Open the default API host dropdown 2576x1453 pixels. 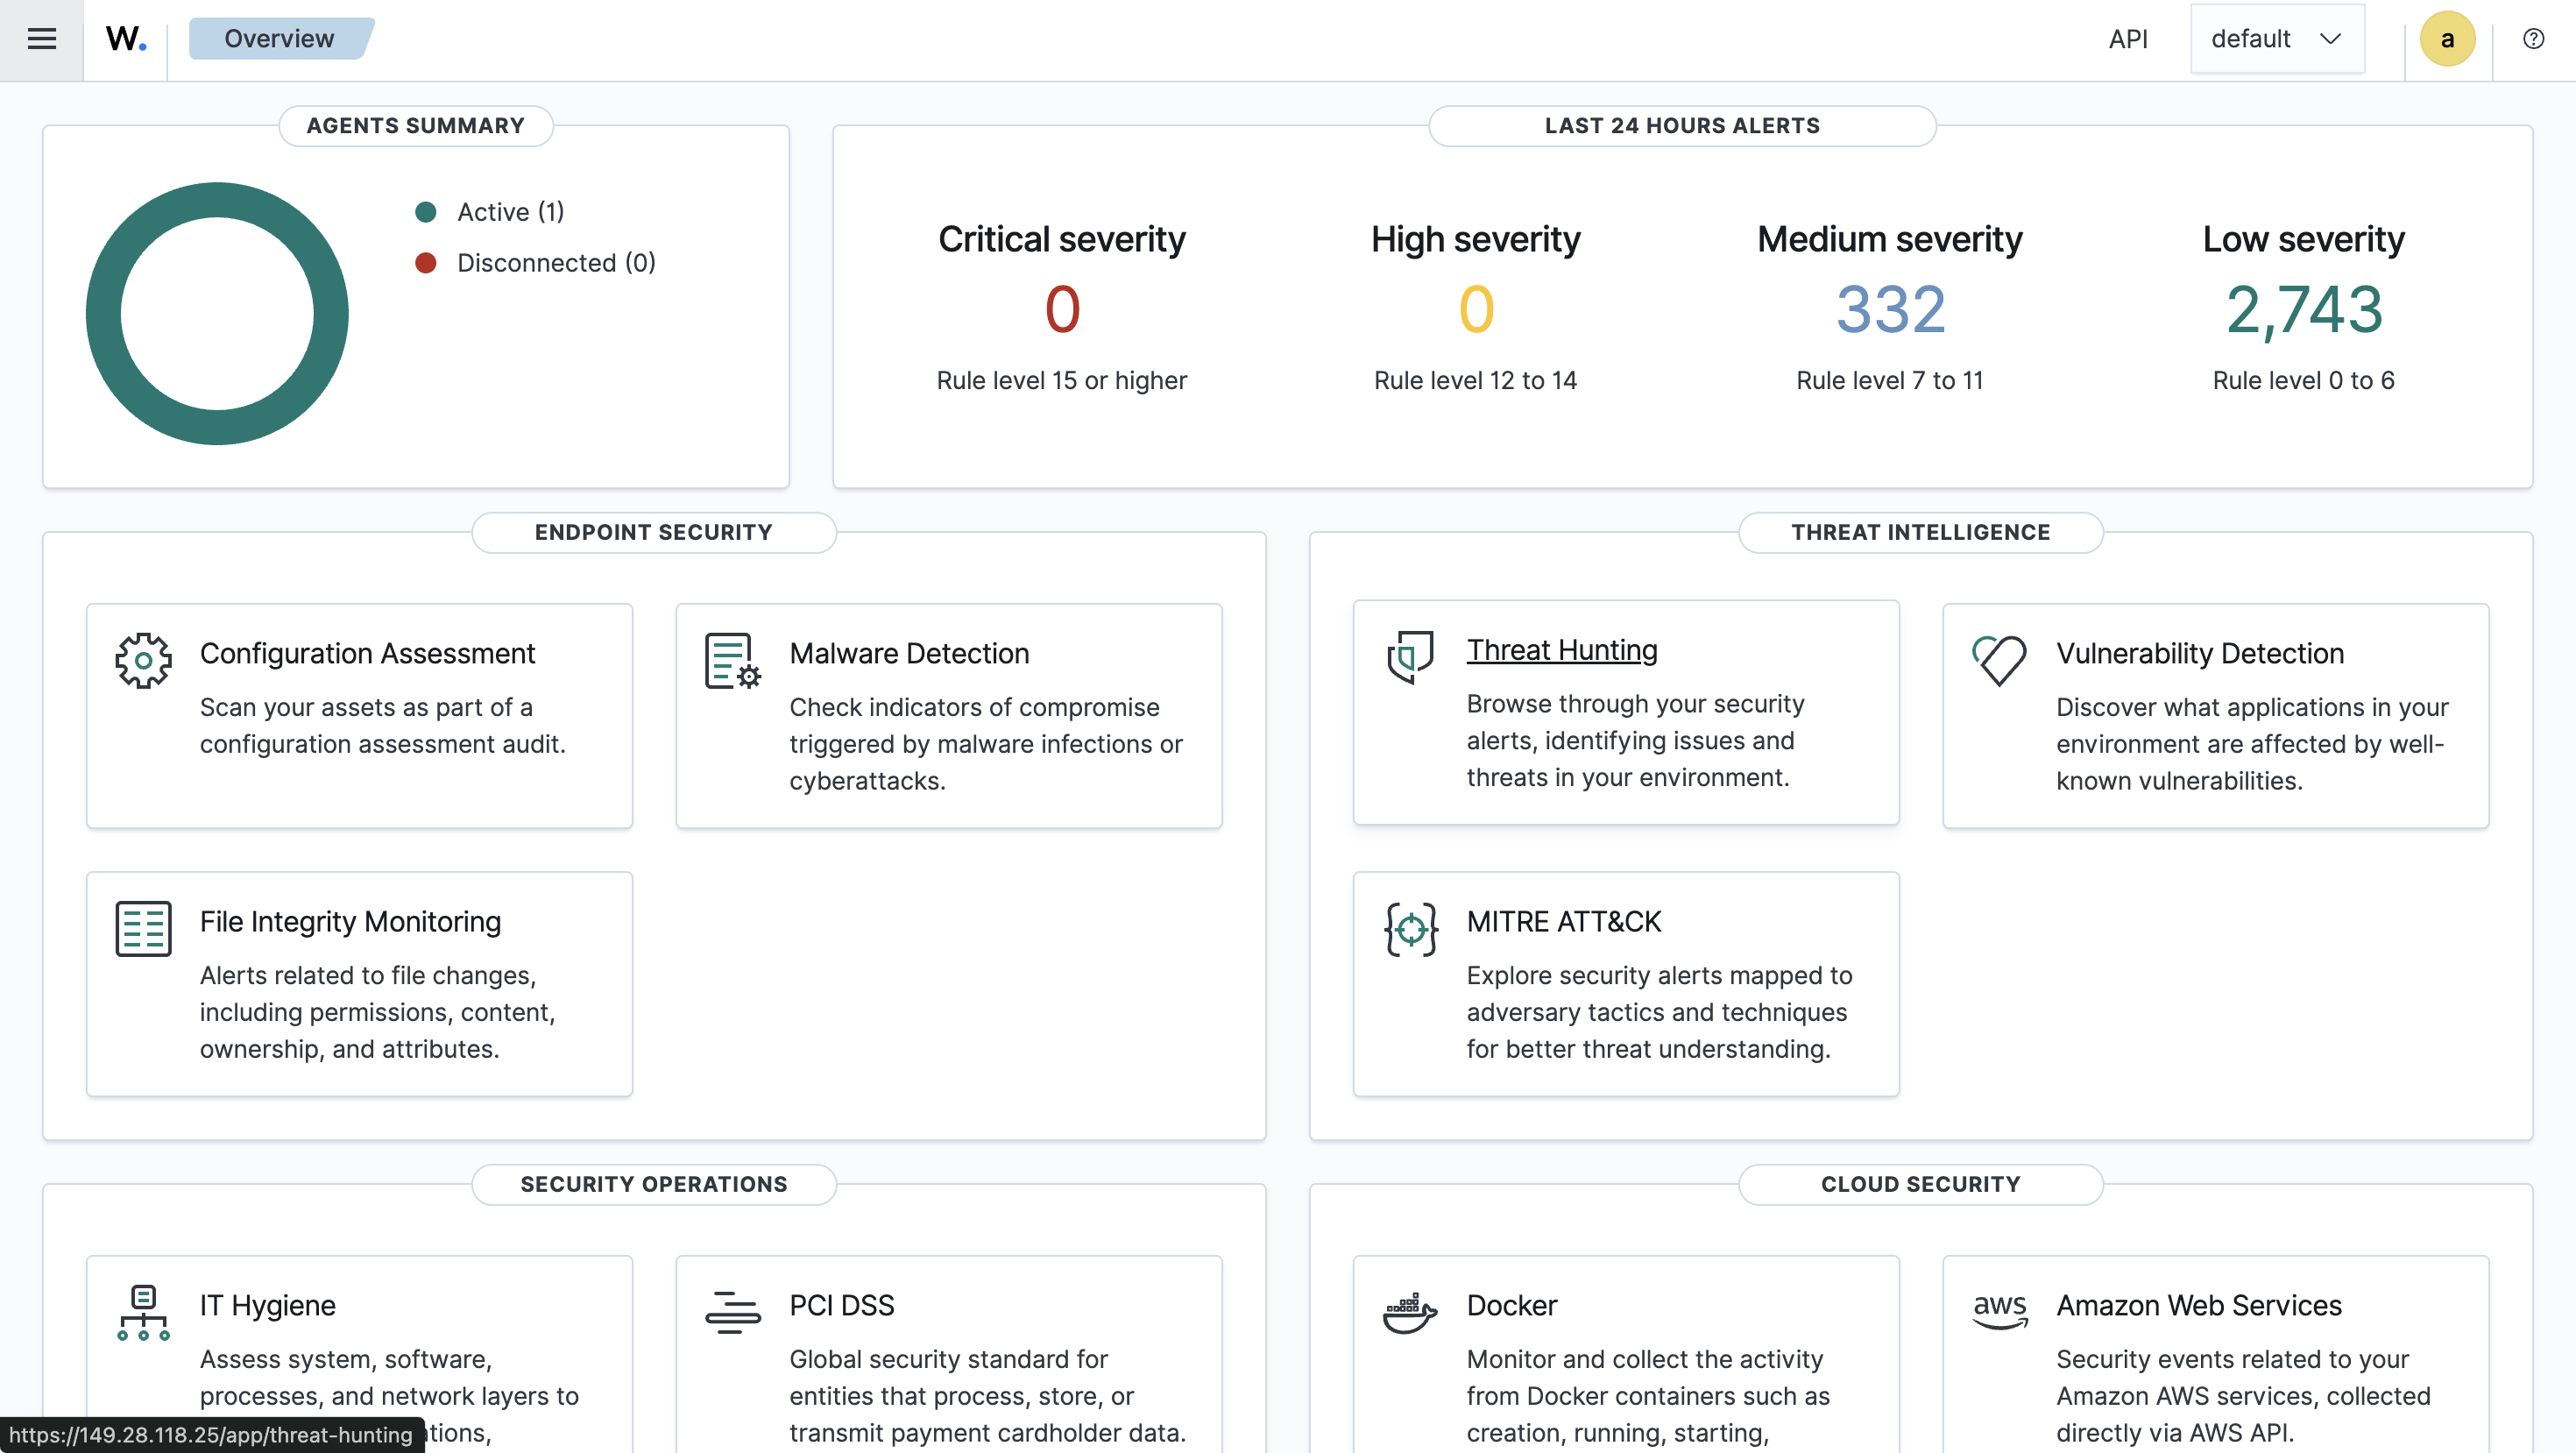pos(2276,38)
